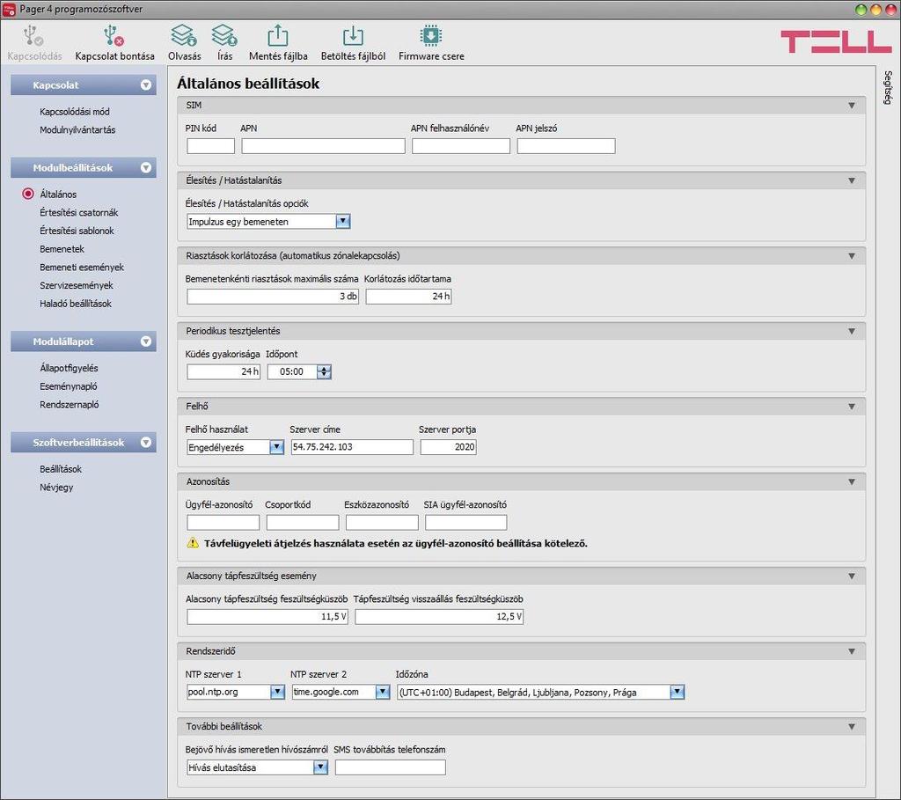The image size is (901, 800).
Task: Collapse the További beállítások panel
Action: click(x=852, y=727)
